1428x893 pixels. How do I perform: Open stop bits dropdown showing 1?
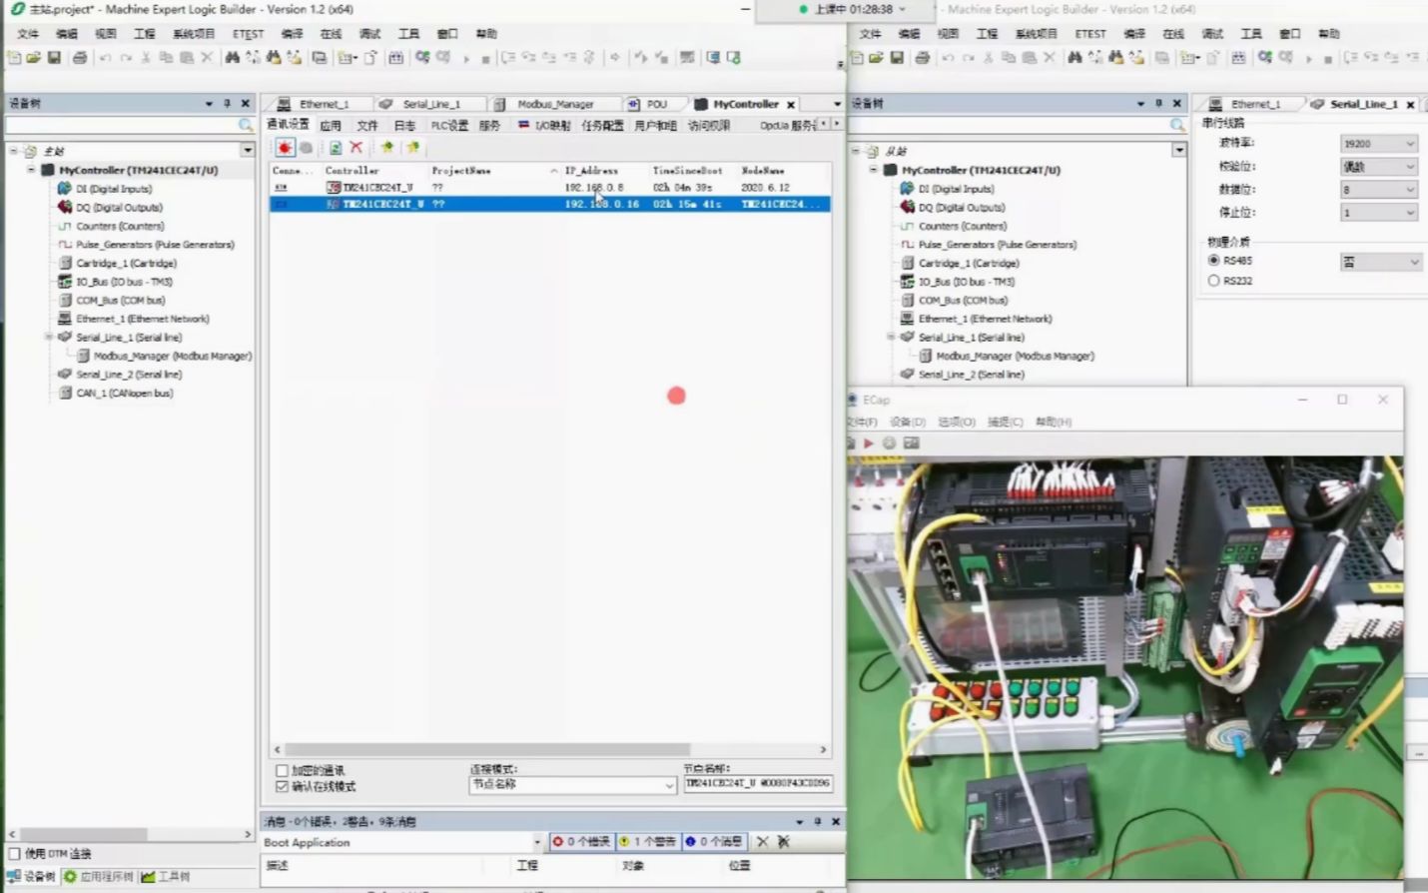(1379, 213)
